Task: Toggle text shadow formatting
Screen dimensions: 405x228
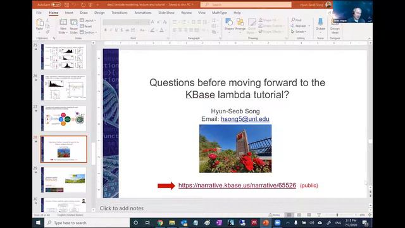Action: click(x=121, y=30)
